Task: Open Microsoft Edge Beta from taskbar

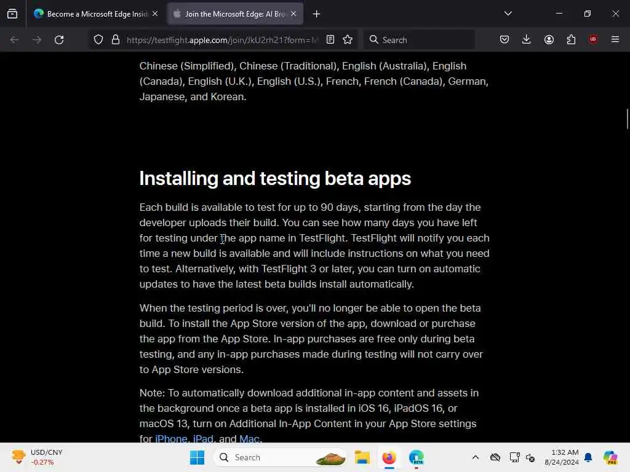Action: [x=417, y=457]
